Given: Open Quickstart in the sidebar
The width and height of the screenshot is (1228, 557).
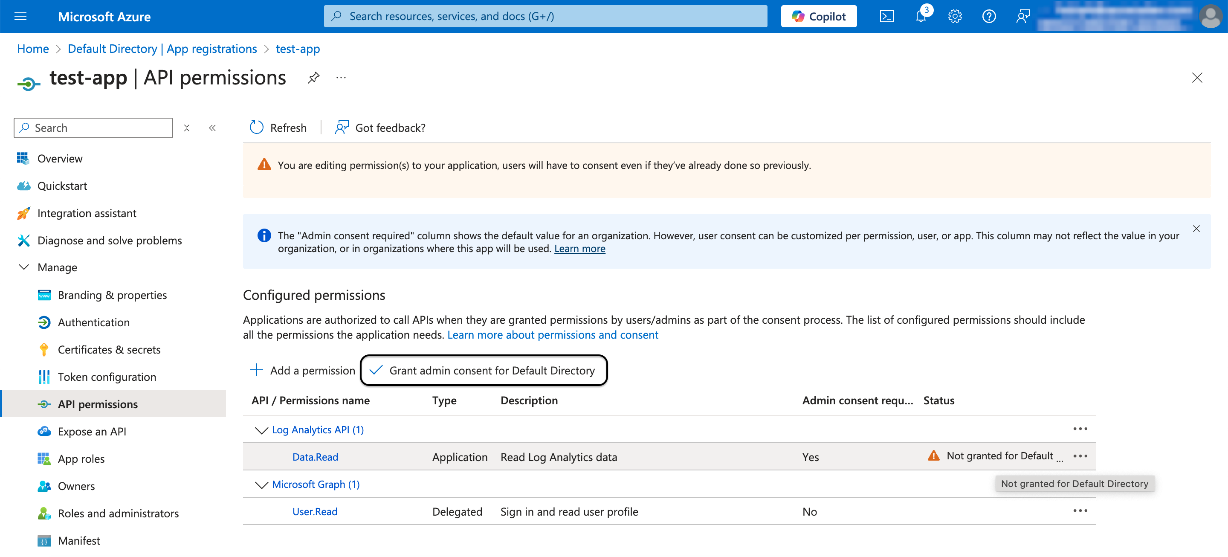Looking at the screenshot, I should pos(62,186).
